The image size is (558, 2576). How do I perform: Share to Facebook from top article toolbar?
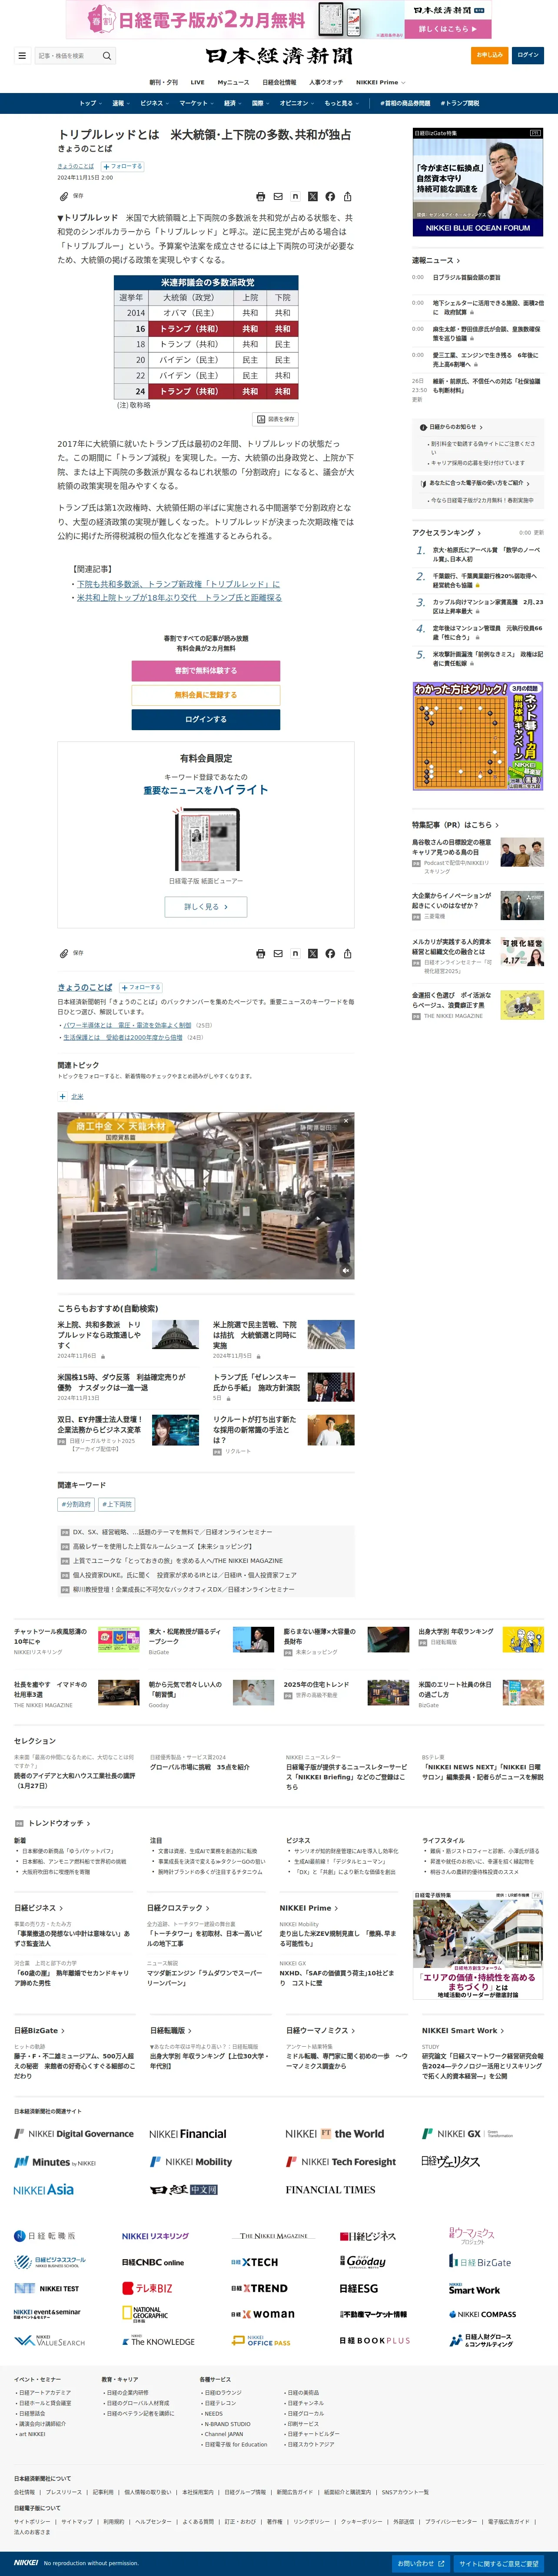pos(330,196)
